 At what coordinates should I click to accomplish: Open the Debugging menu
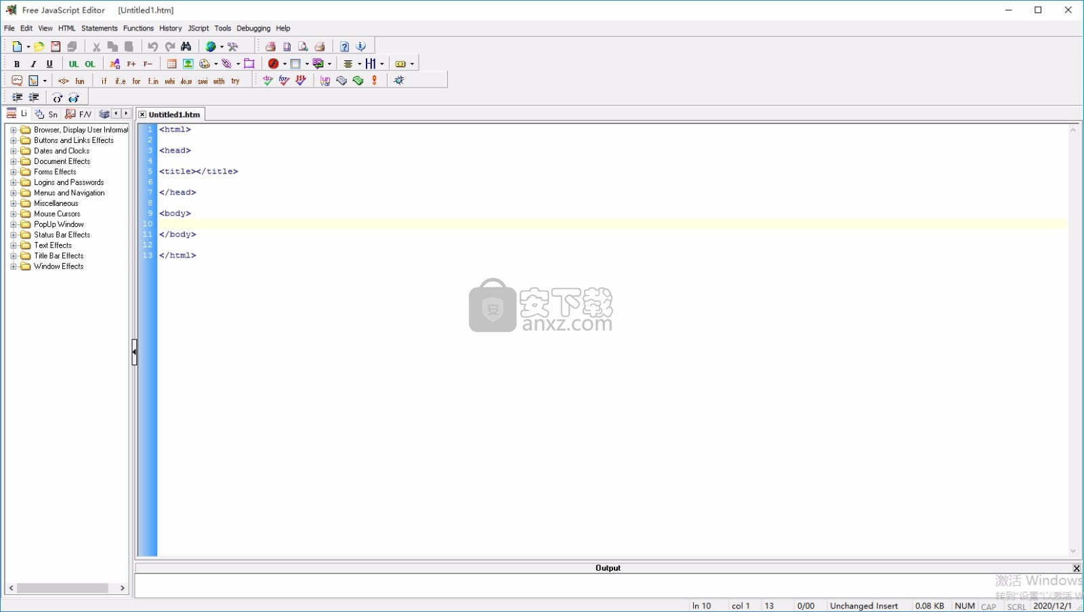[x=253, y=28]
